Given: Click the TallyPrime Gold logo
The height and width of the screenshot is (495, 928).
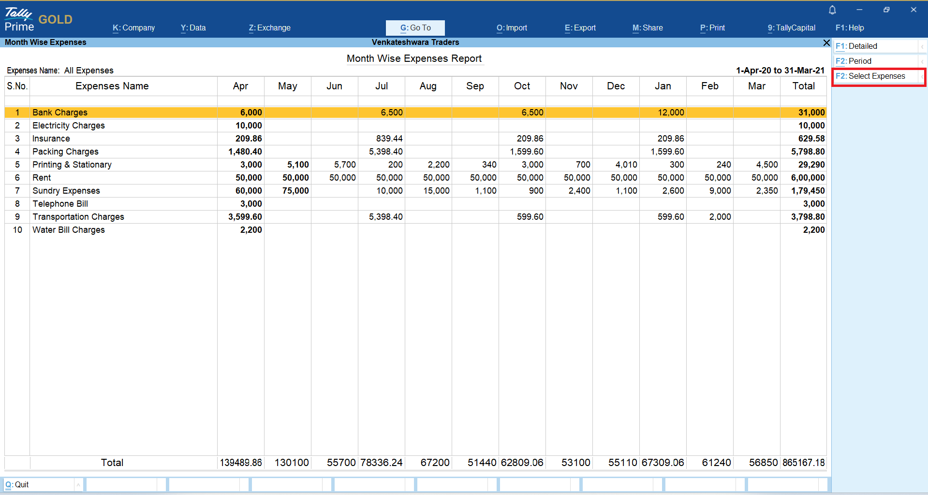Looking at the screenshot, I should pyautogui.click(x=38, y=19).
